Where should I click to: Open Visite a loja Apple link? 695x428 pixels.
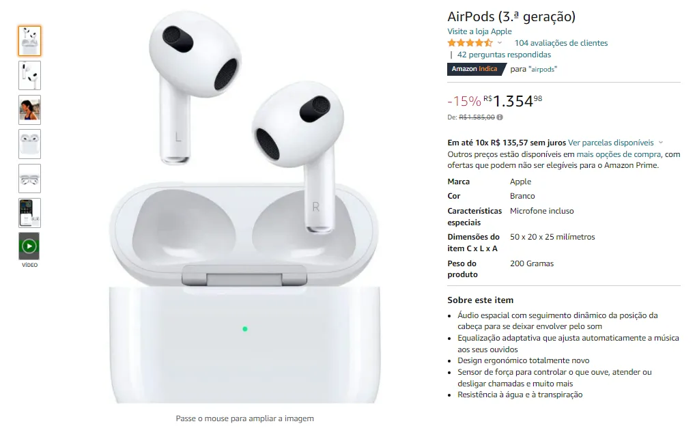(x=479, y=31)
